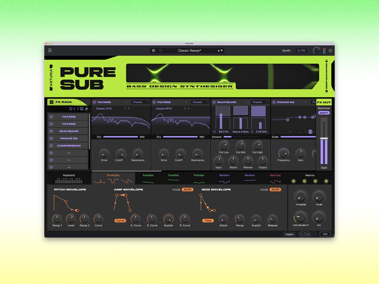Open Sound Explorer side panel
This screenshot has height=284, width=379.
tap(326, 76)
